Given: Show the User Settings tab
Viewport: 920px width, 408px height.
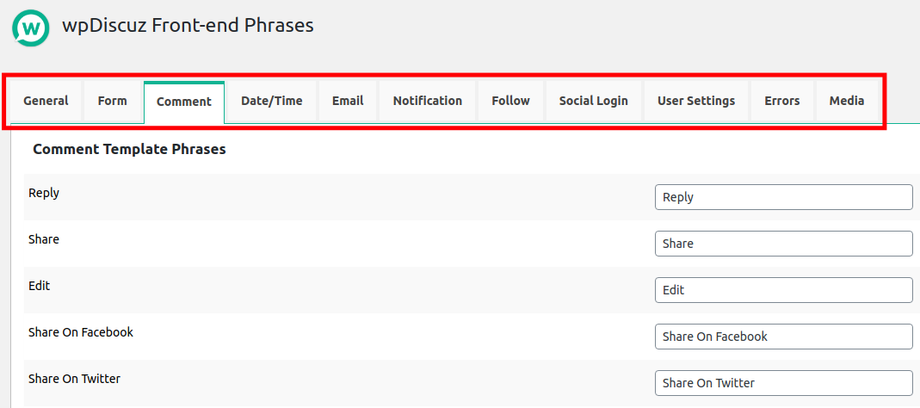Looking at the screenshot, I should 696,101.
